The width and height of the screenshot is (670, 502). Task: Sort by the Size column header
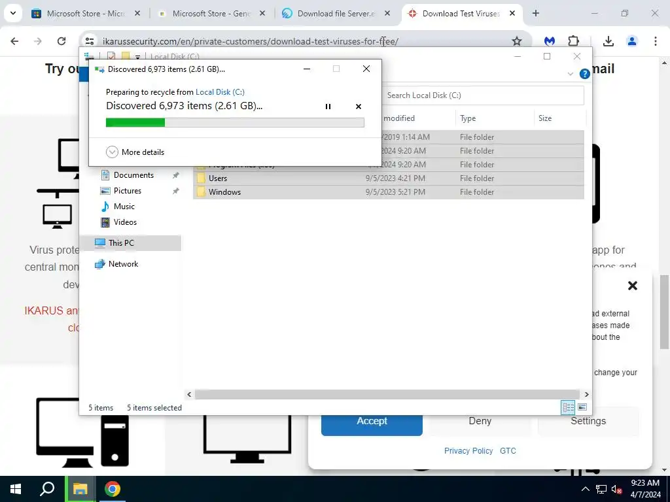tap(559, 118)
